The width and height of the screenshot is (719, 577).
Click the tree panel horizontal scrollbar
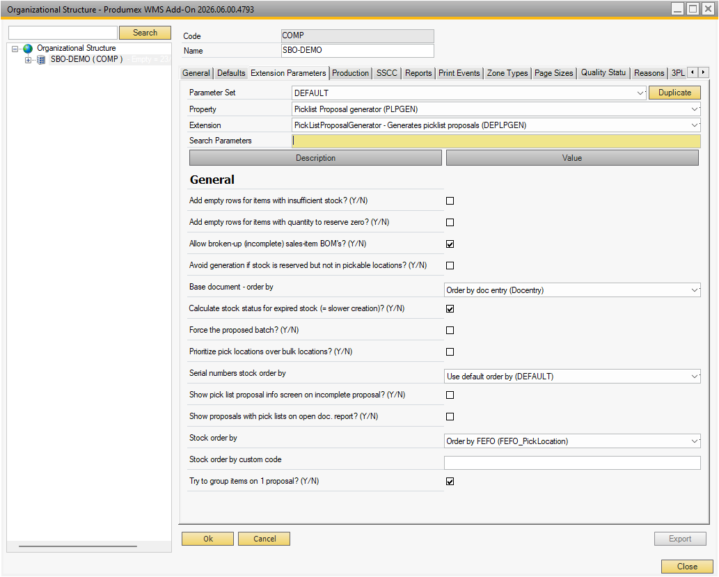[x=78, y=546]
